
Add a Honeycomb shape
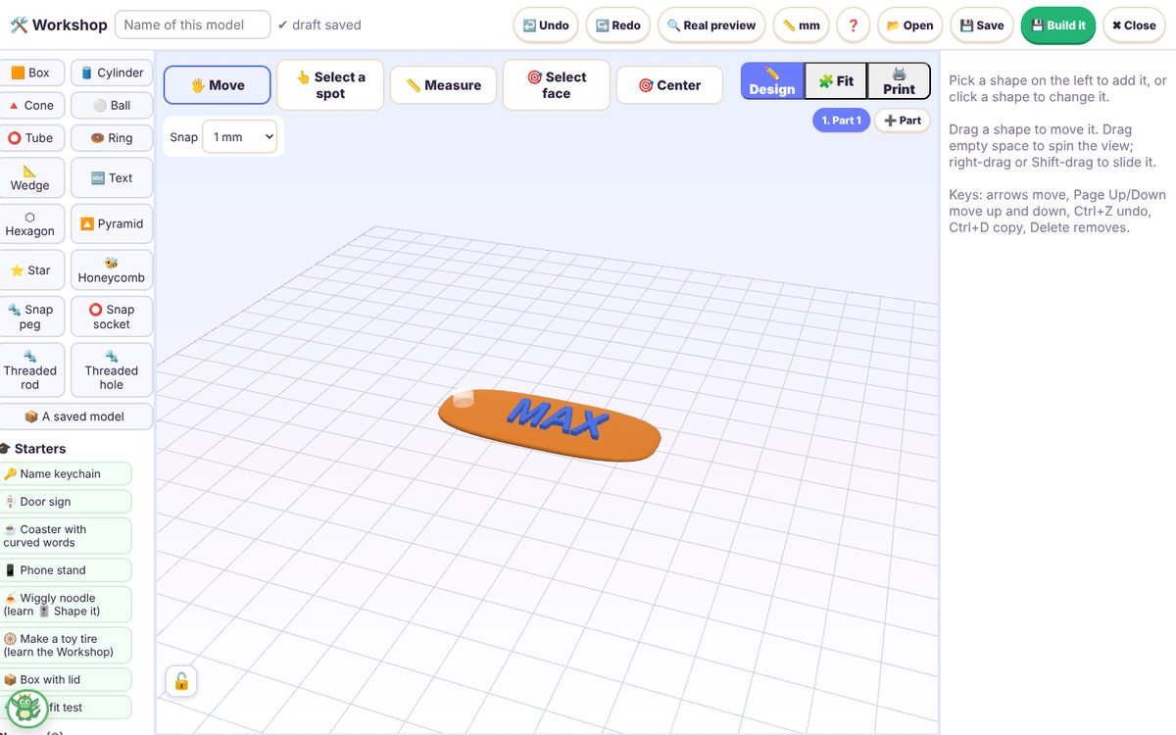(112, 269)
